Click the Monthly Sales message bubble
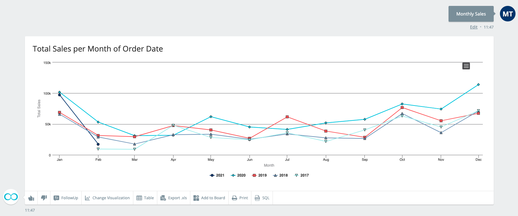Viewport: 518px width, 216px height. tap(471, 14)
